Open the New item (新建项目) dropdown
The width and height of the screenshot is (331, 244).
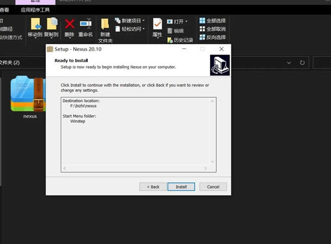pyautogui.click(x=130, y=20)
